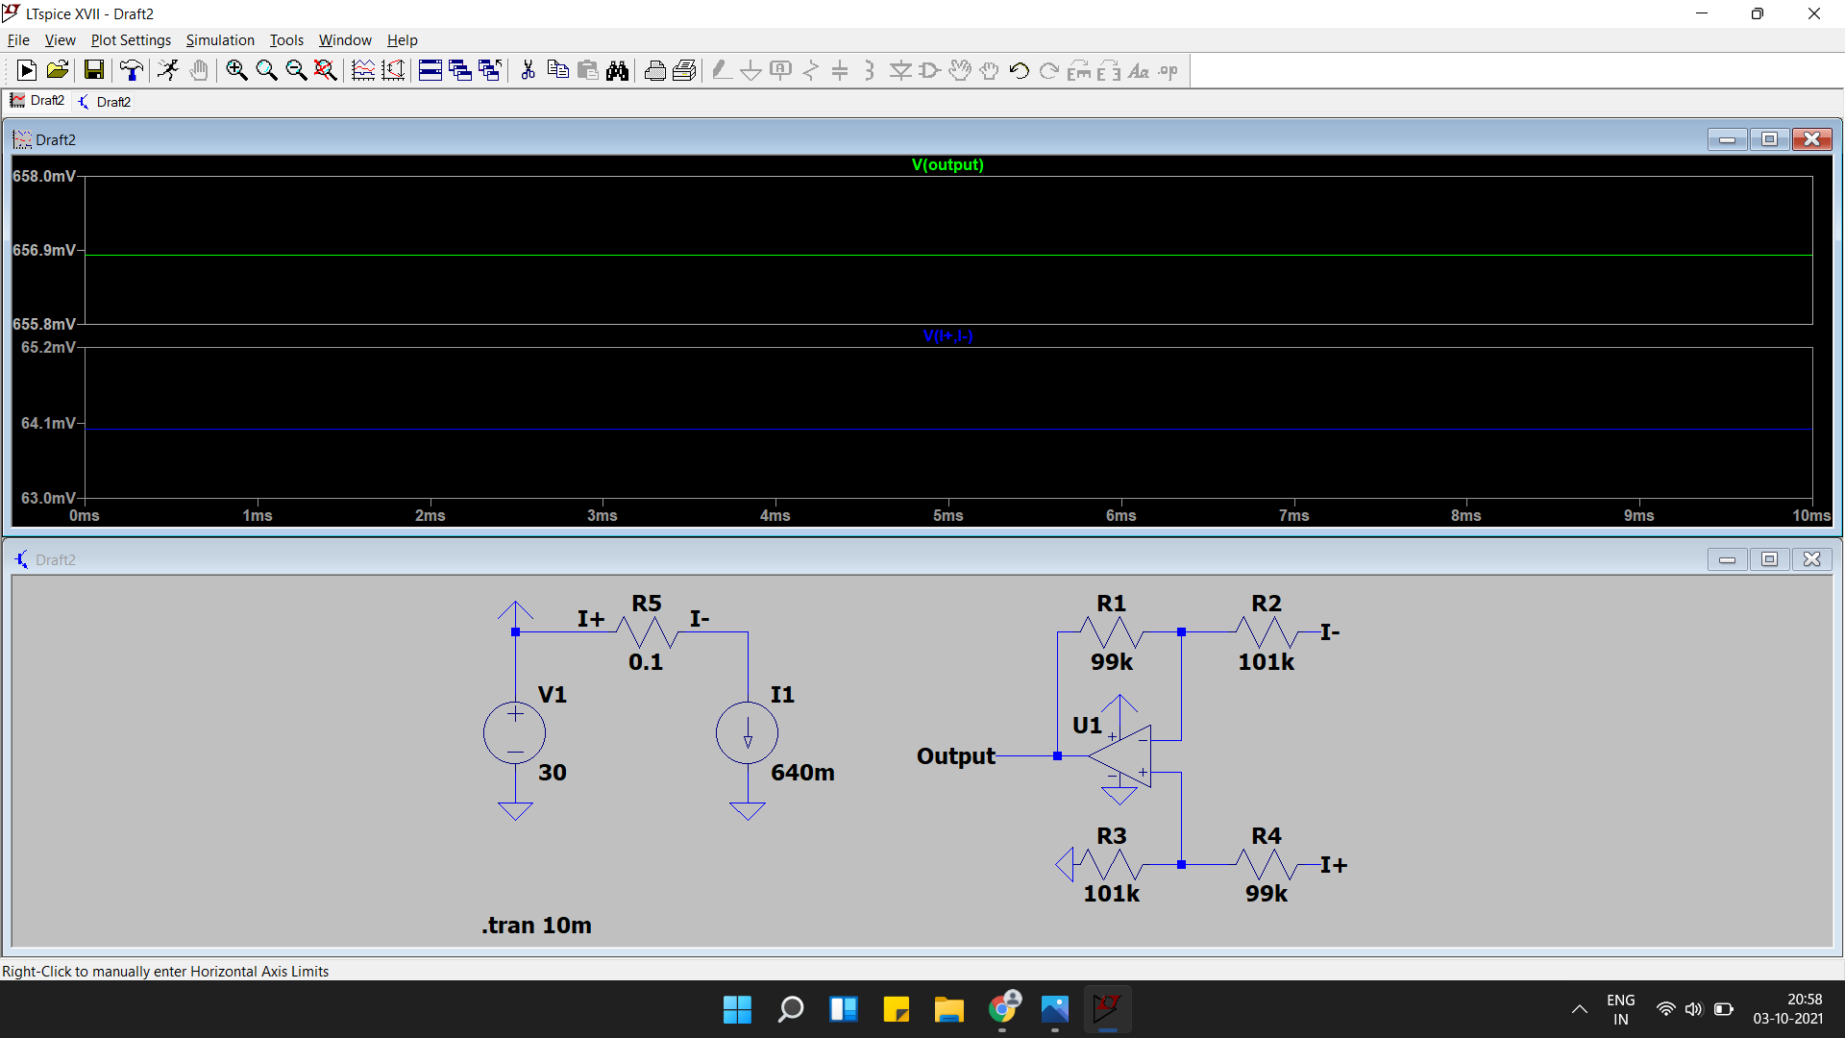Click the Cut scissors icon
The width and height of the screenshot is (1845, 1038).
click(x=528, y=70)
